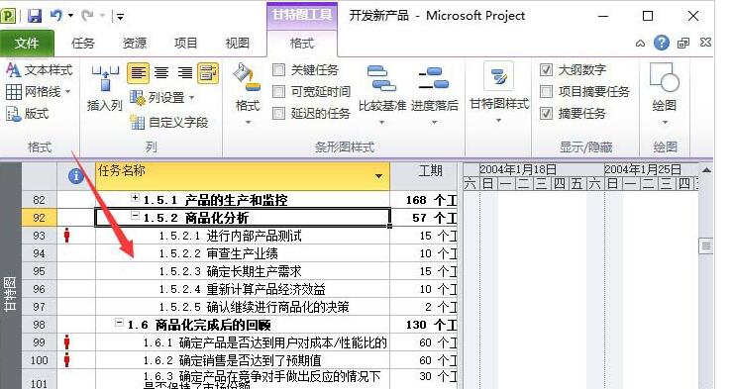Click the 甘特图 view bar label
The width and height of the screenshot is (733, 389).
[x=10, y=294]
